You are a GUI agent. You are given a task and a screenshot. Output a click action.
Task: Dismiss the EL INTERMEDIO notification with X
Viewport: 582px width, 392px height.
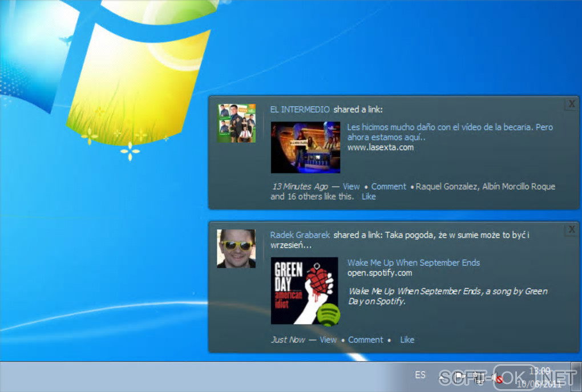(x=572, y=104)
